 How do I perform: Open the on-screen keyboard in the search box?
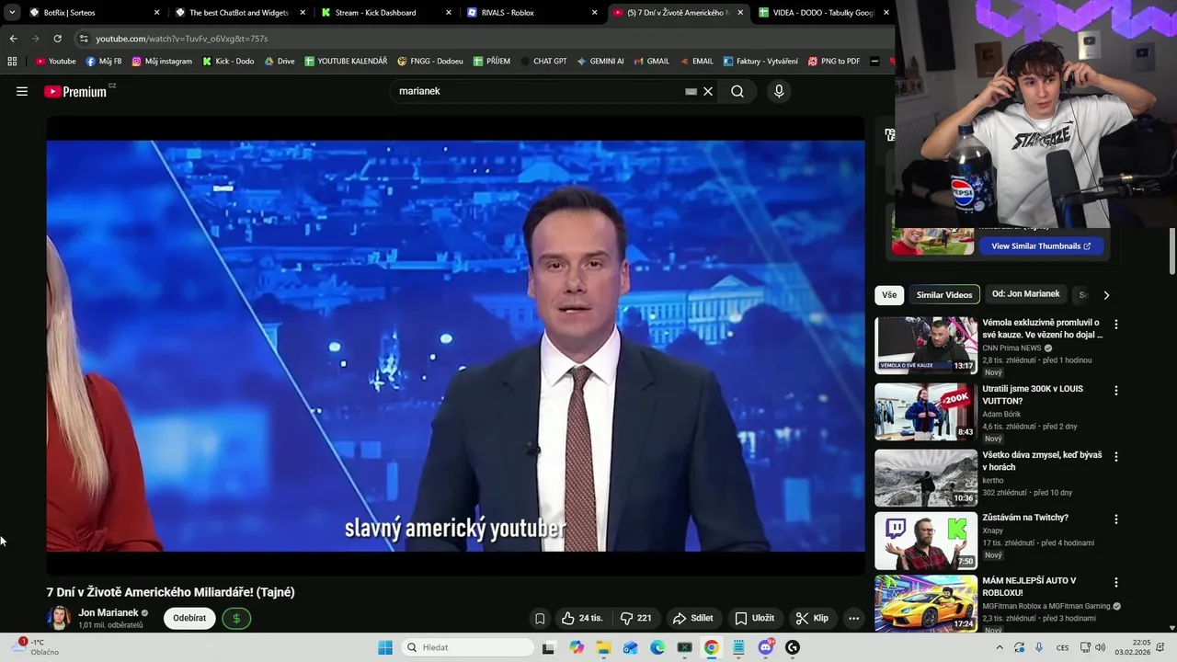pos(691,91)
